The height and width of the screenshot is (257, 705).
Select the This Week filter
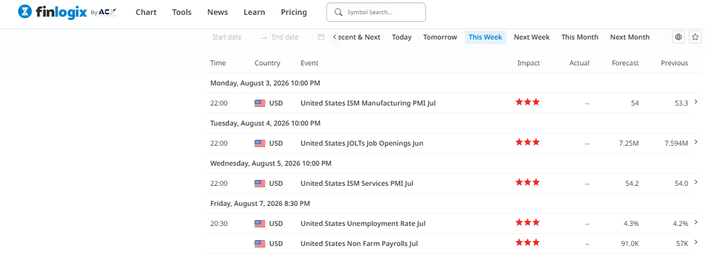point(485,38)
